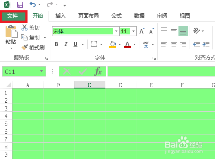Open the 数据 tab
The width and height of the screenshot is (215, 159).
click(x=139, y=16)
